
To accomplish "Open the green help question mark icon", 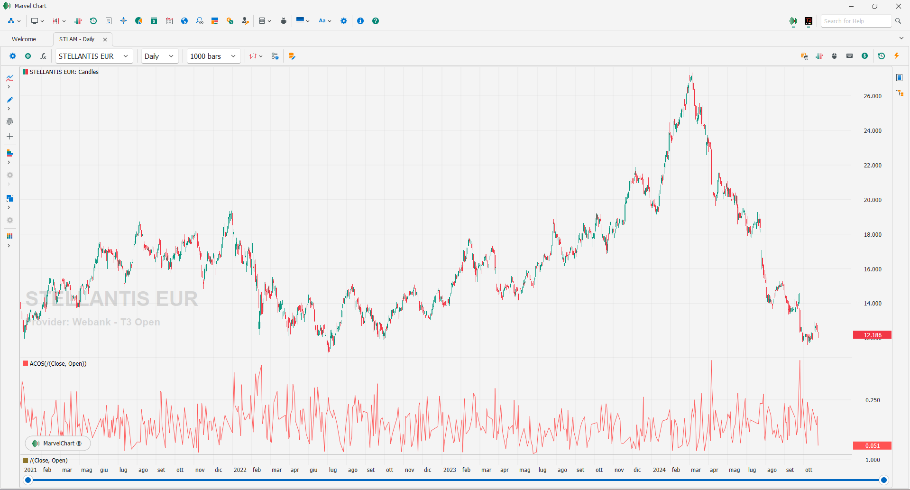I will [x=376, y=21].
